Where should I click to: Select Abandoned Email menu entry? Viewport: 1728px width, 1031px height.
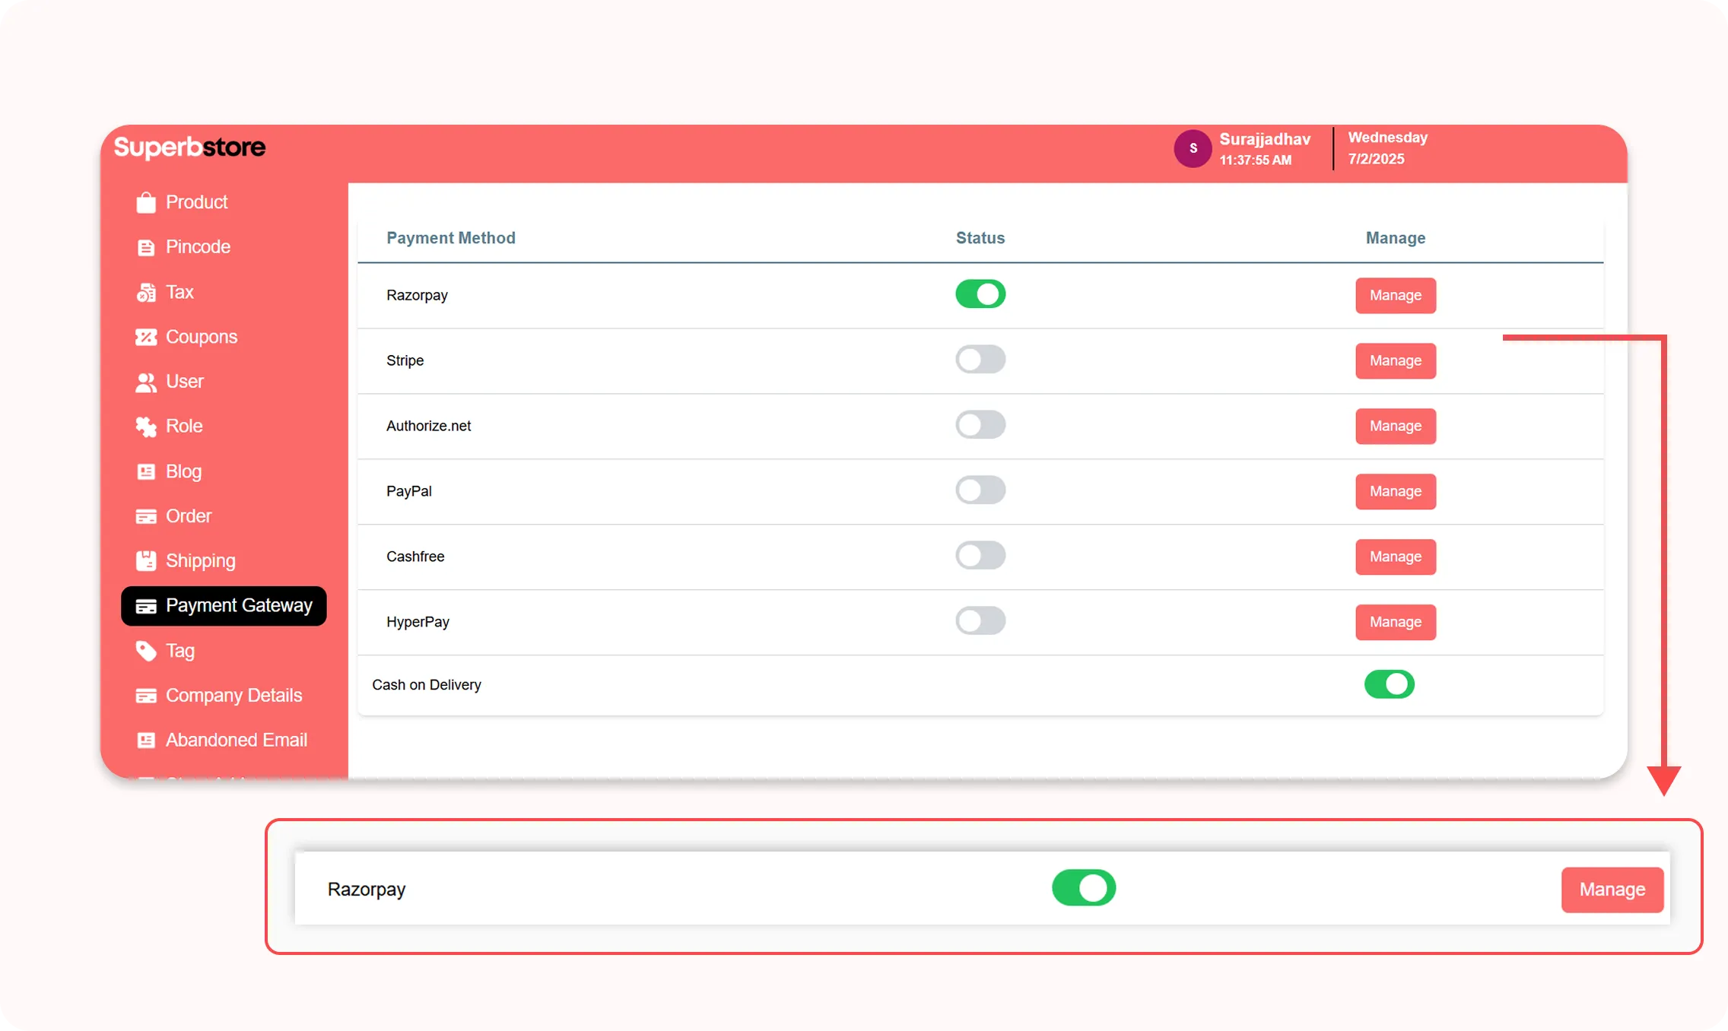(236, 741)
